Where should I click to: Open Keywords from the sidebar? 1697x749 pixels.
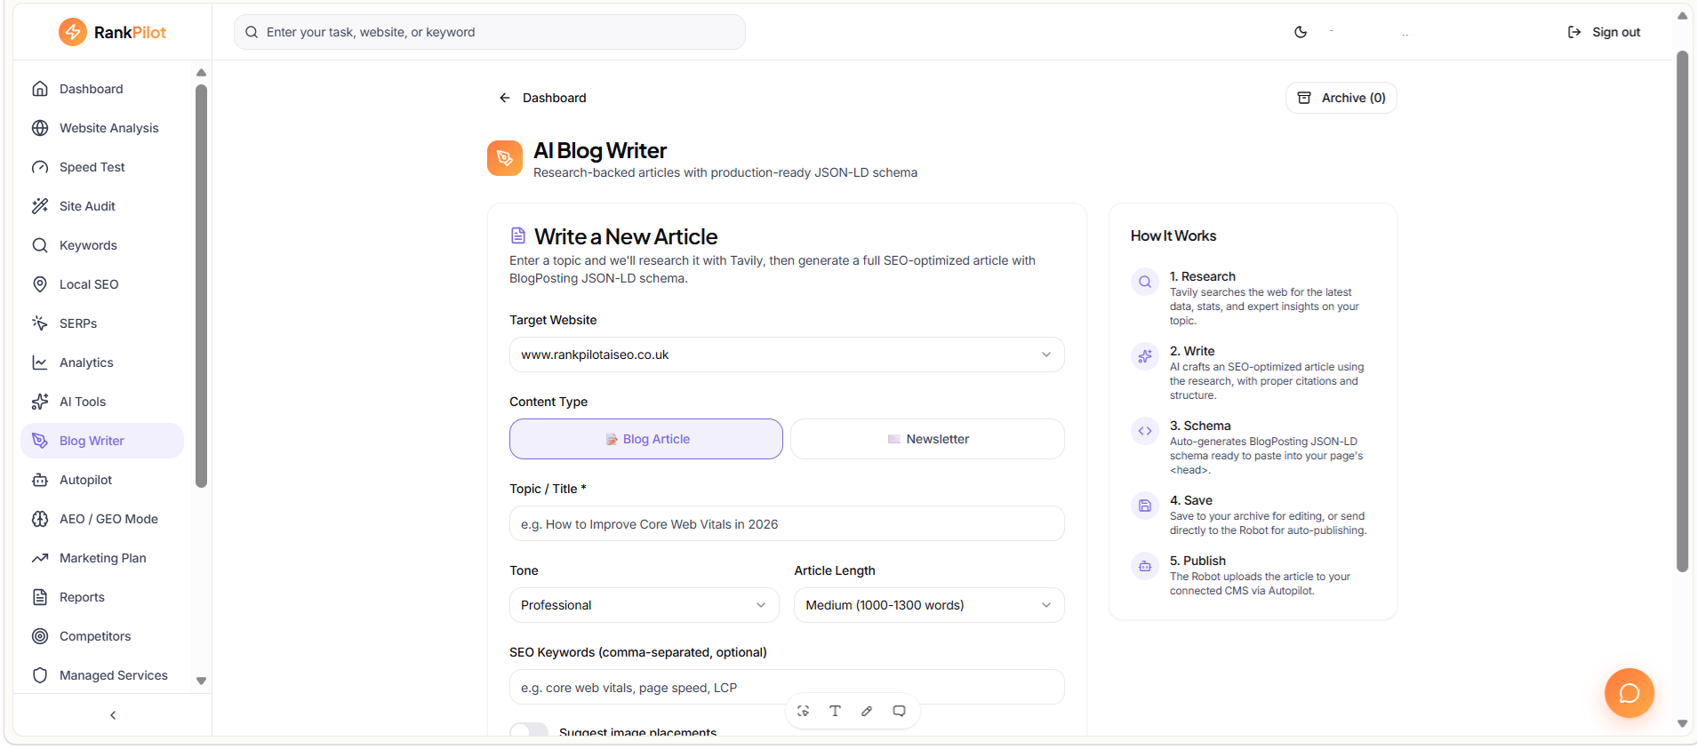pyautogui.click(x=102, y=245)
